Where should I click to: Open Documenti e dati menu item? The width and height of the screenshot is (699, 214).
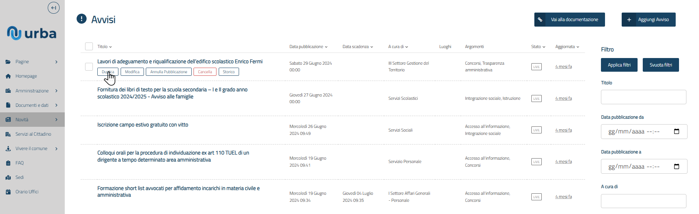pos(32,105)
